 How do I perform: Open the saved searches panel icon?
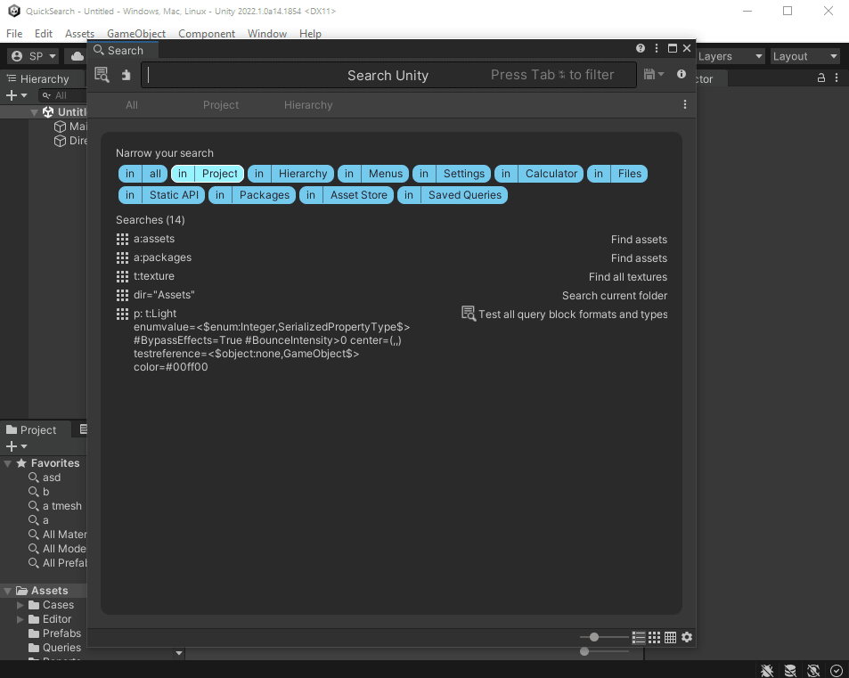click(102, 75)
